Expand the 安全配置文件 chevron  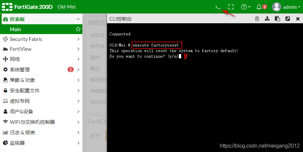pos(78,90)
